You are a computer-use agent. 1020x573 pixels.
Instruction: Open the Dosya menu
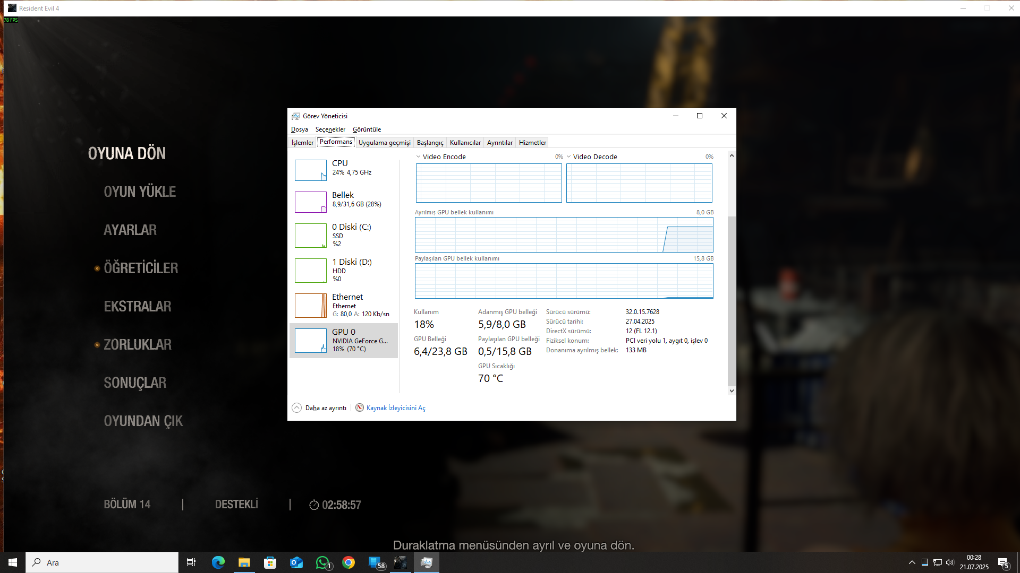[300, 129]
